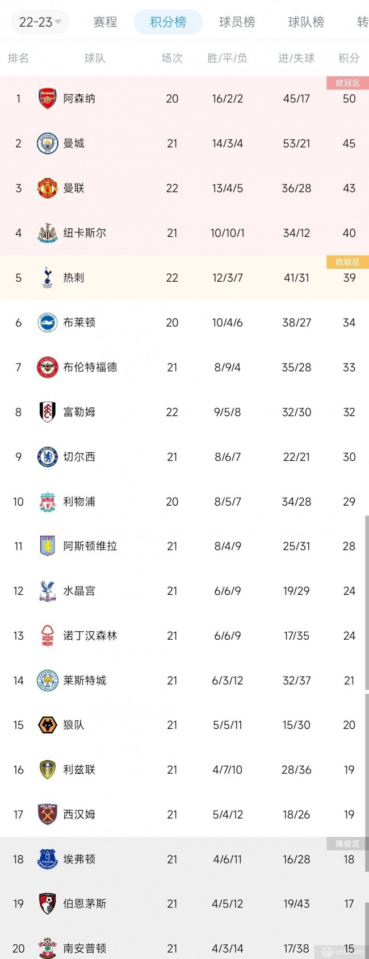The image size is (369, 959).
Task: Select the 积分榜 tab
Action: (168, 22)
